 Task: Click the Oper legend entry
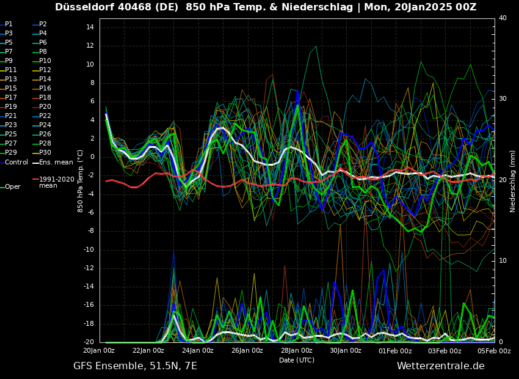coord(12,187)
